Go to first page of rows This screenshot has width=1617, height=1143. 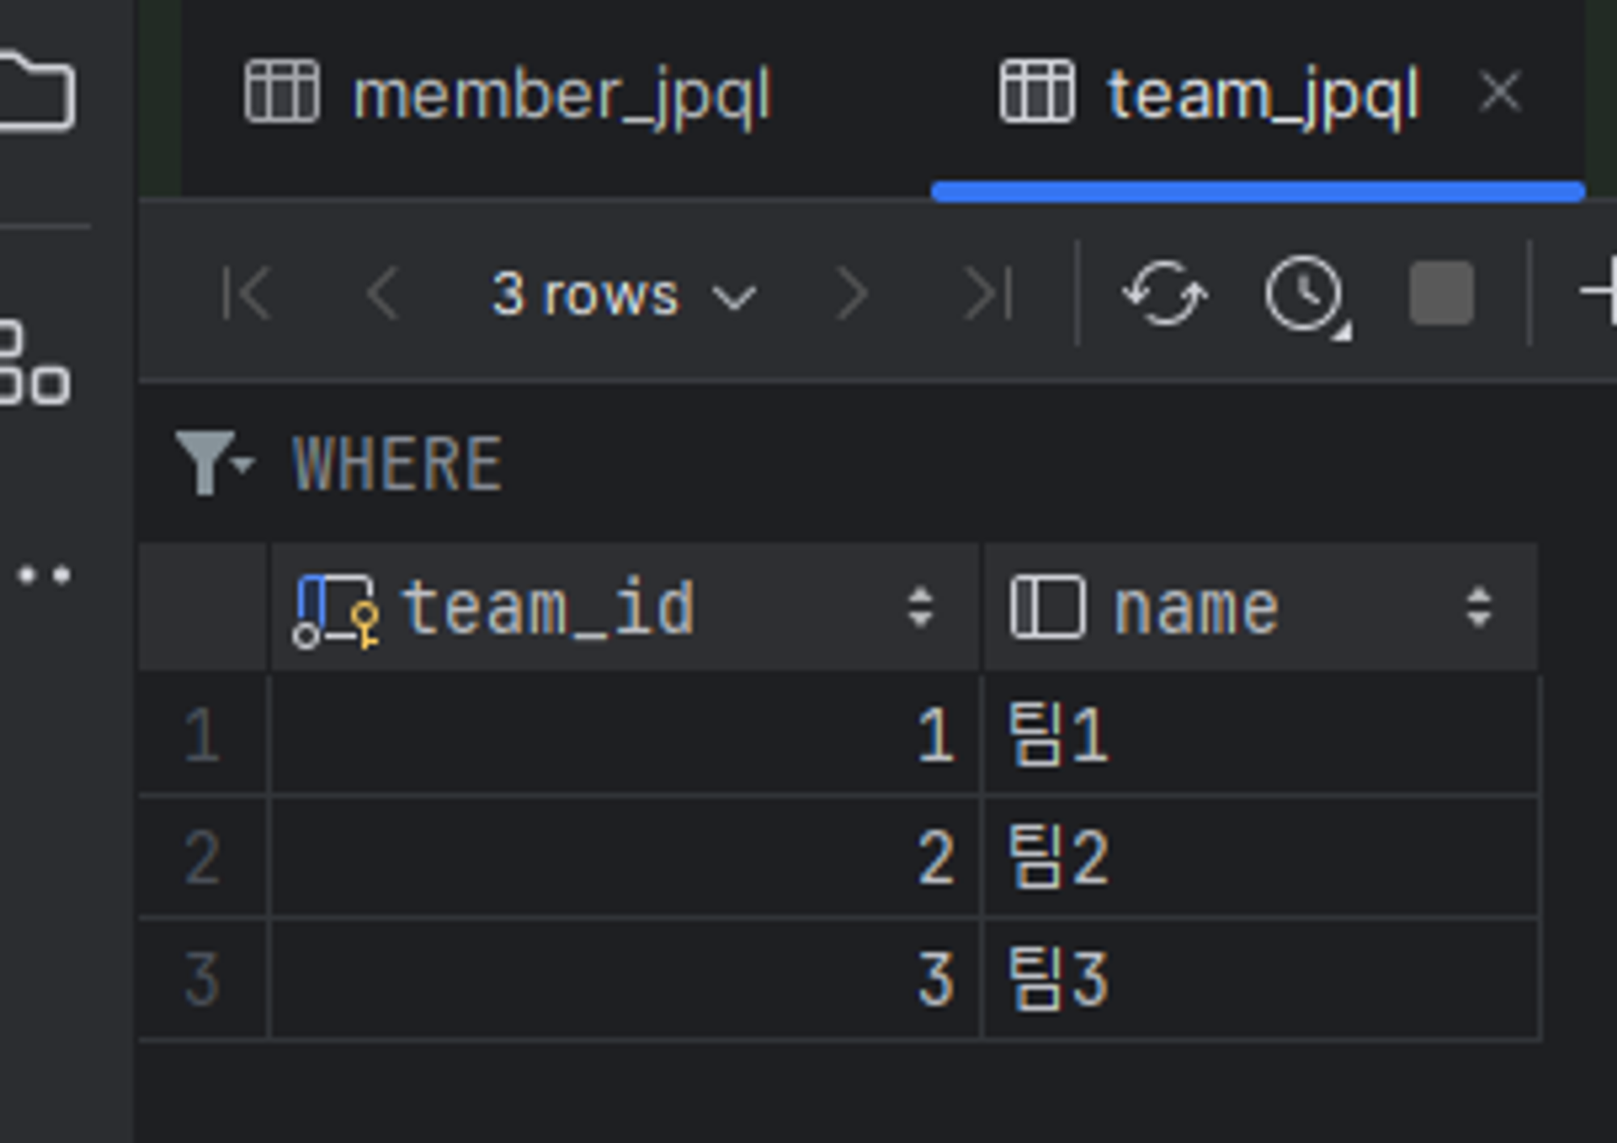click(x=246, y=294)
